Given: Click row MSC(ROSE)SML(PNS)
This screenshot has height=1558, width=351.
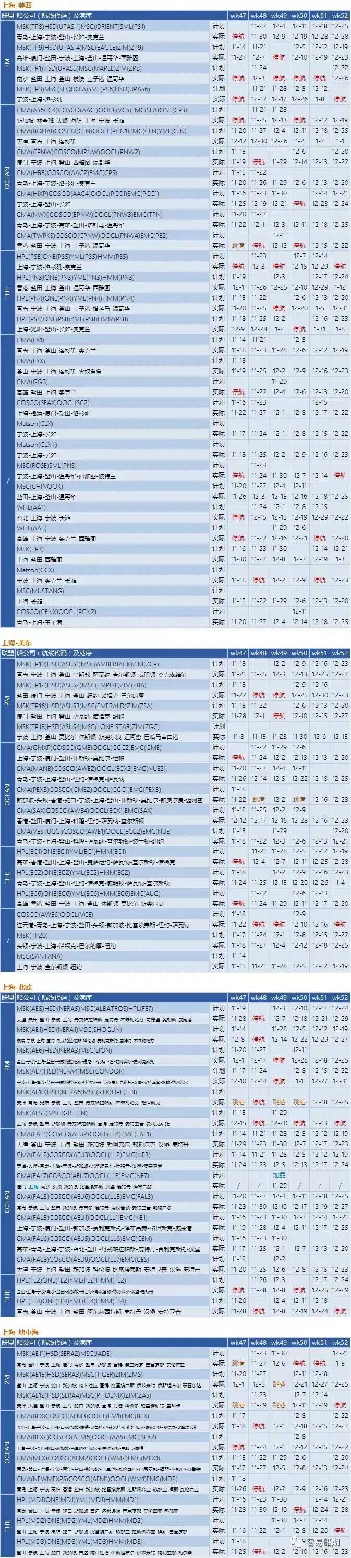Looking at the screenshot, I should [x=112, y=466].
